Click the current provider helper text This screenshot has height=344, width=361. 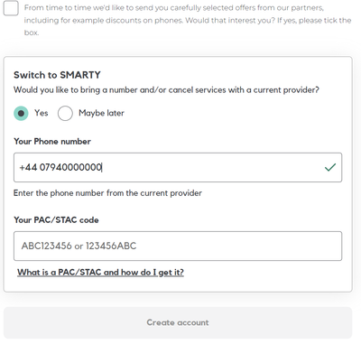tap(107, 193)
